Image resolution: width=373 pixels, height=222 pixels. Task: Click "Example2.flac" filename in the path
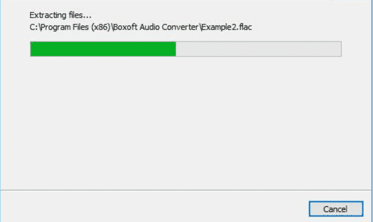pyautogui.click(x=226, y=27)
